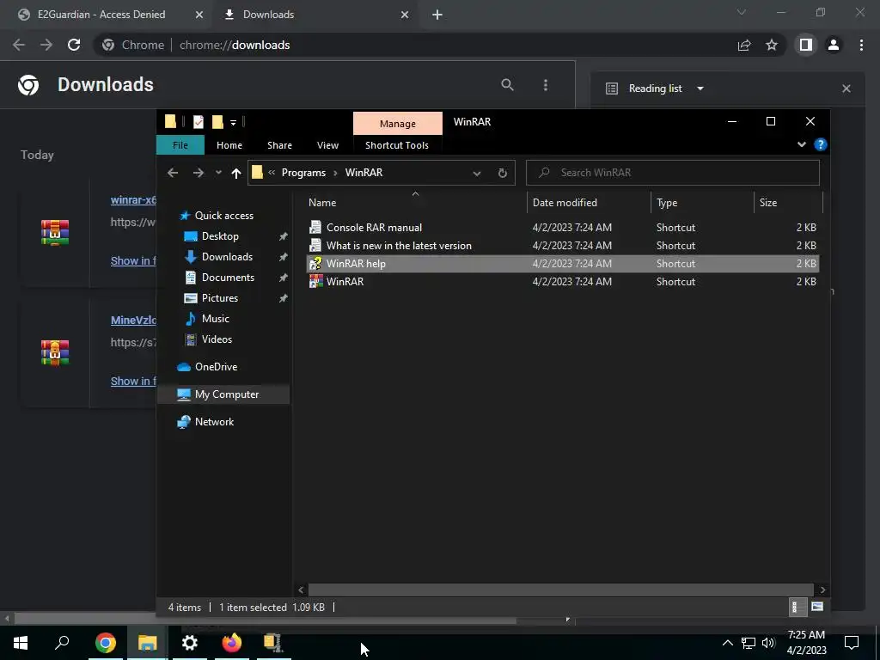Click the Manage contextual tab
This screenshot has height=660, width=880.
click(x=397, y=124)
